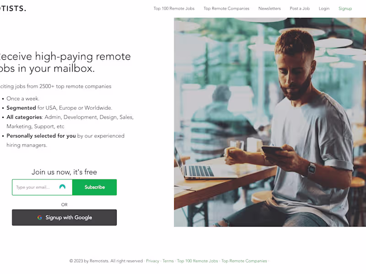Screen dimensions: 366x274
Task: Click the Google logo icon on signup button
Action: (x=40, y=217)
